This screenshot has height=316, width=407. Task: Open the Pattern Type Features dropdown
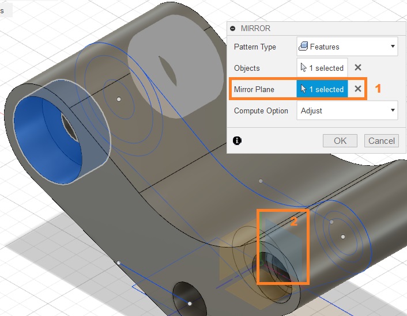click(347, 47)
